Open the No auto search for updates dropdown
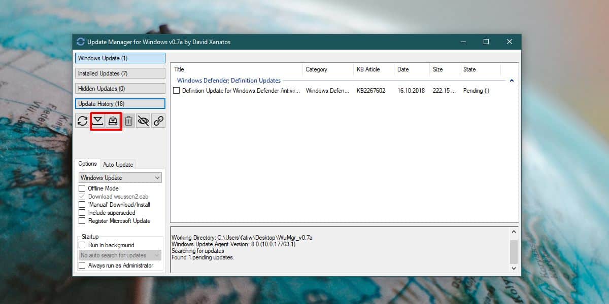Image resolution: width=609 pixels, height=304 pixels. click(x=120, y=255)
